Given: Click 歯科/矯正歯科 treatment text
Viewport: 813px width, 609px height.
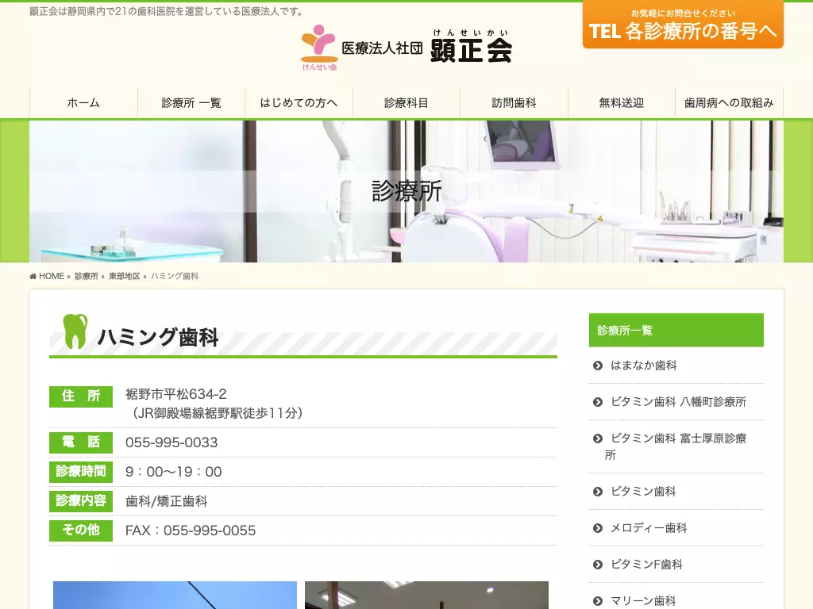Looking at the screenshot, I should (167, 501).
